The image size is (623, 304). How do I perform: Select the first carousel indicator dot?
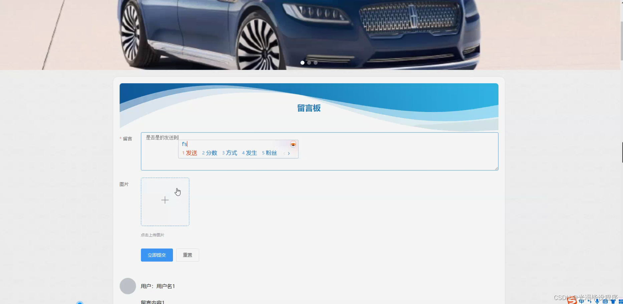coord(302,63)
